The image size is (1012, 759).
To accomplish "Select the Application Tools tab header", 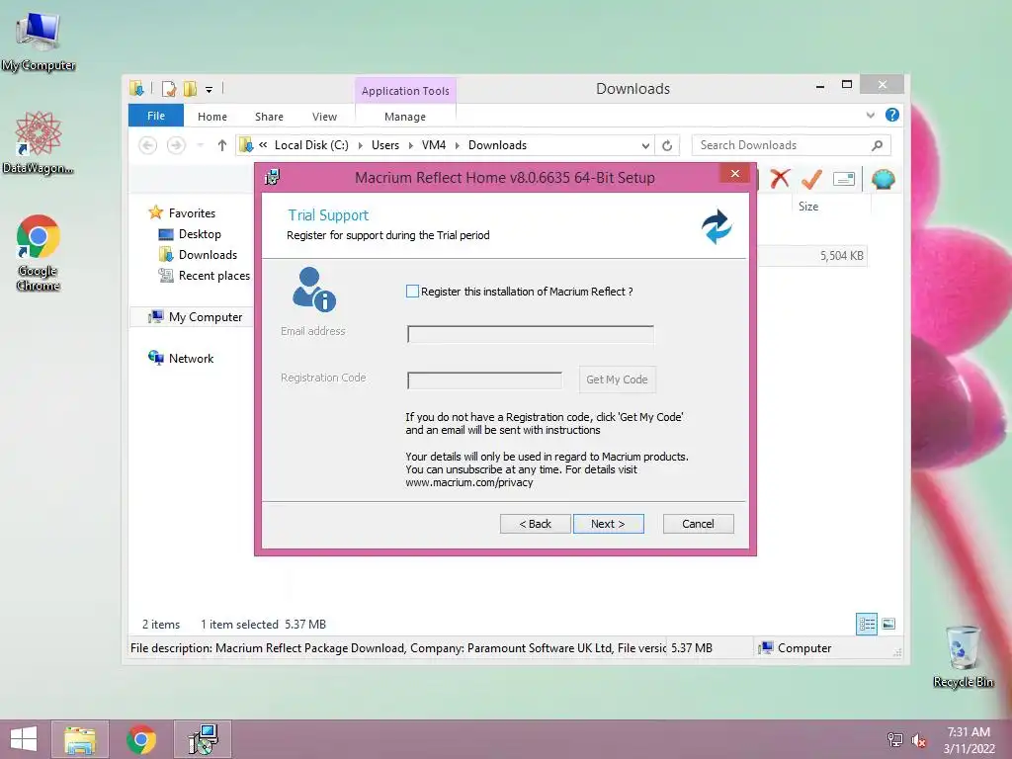I will coord(405,91).
